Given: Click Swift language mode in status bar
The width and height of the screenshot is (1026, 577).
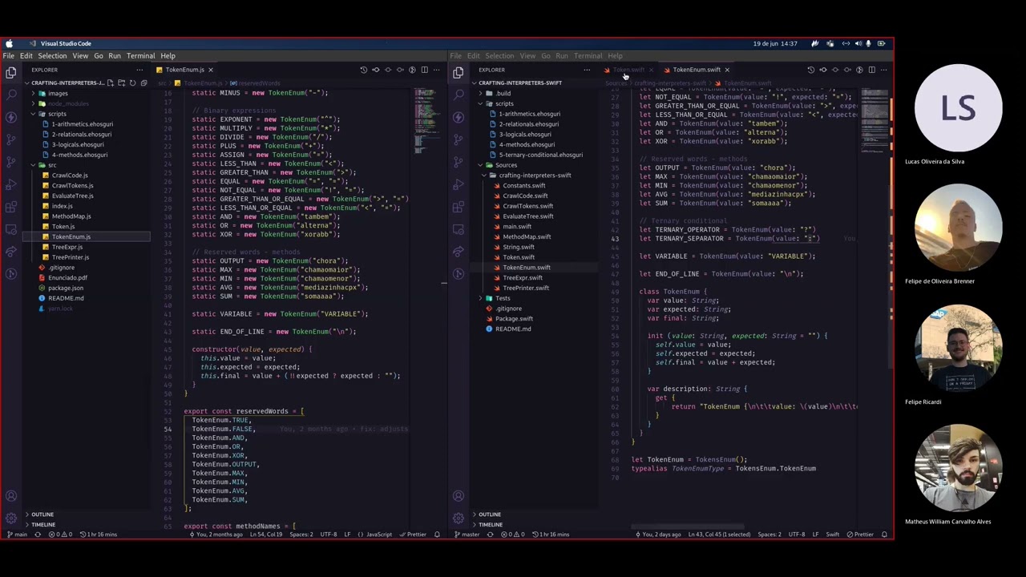Looking at the screenshot, I should coord(832,535).
